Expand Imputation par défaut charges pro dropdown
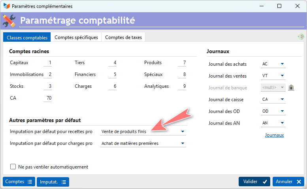The image size is (307, 189). coord(143,143)
